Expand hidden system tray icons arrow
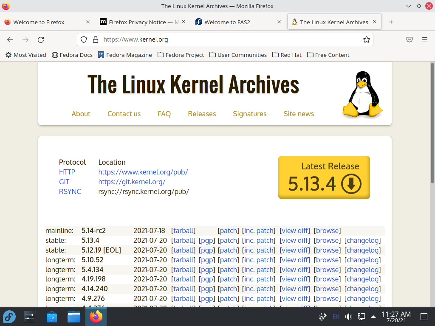Screen dimensions: 435x326 [x=373, y=317]
